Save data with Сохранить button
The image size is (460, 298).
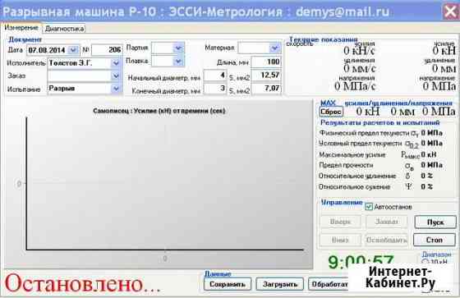(x=228, y=284)
